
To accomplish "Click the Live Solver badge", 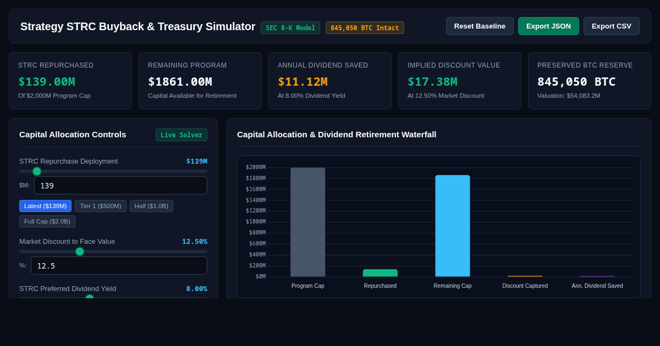I will point(182,135).
